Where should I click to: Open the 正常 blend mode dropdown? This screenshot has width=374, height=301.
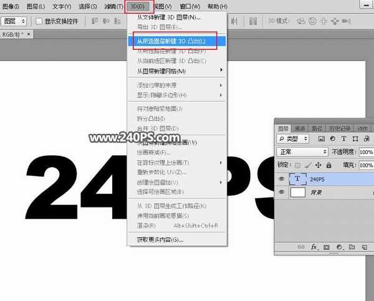click(302, 152)
